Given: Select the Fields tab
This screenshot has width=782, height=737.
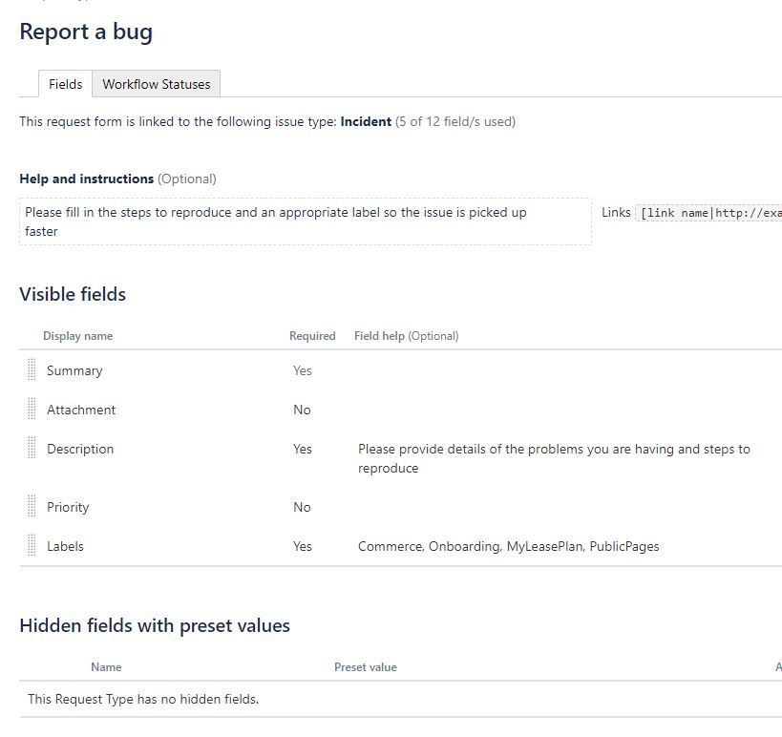Looking at the screenshot, I should (x=65, y=84).
